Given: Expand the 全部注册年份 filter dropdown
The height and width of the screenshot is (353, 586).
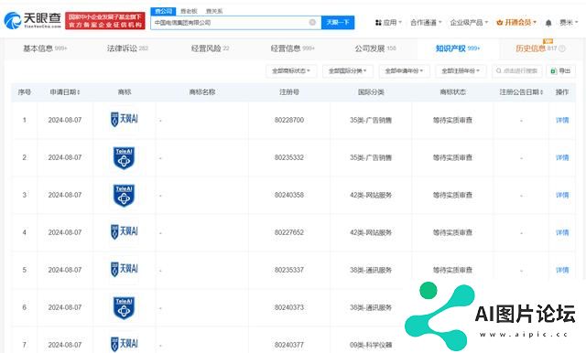Looking at the screenshot, I should point(461,71).
